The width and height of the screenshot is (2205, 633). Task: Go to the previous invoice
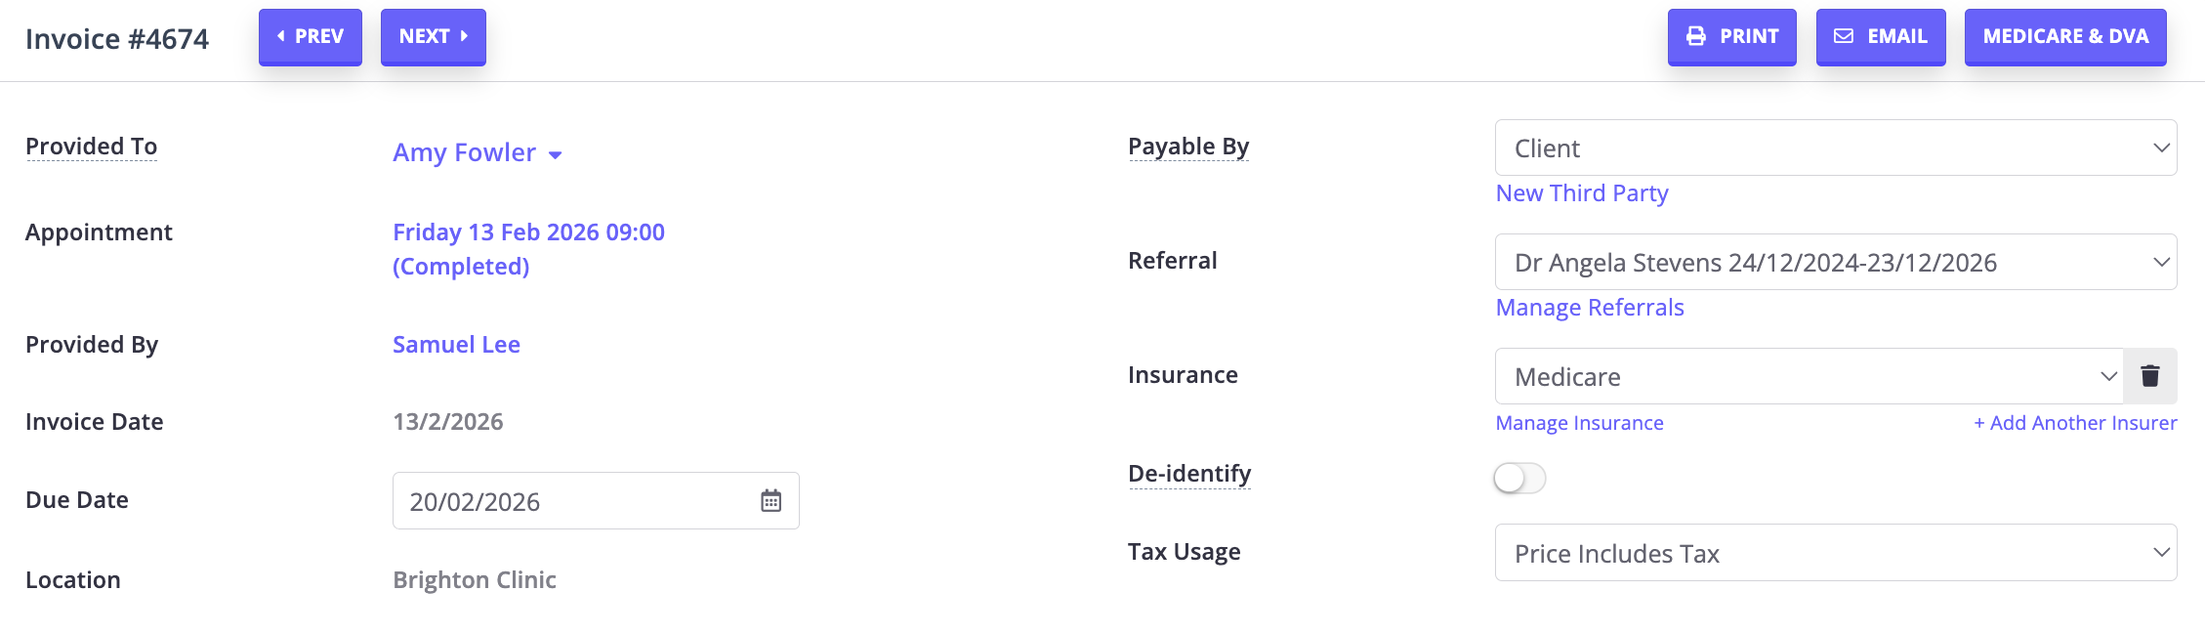(310, 37)
